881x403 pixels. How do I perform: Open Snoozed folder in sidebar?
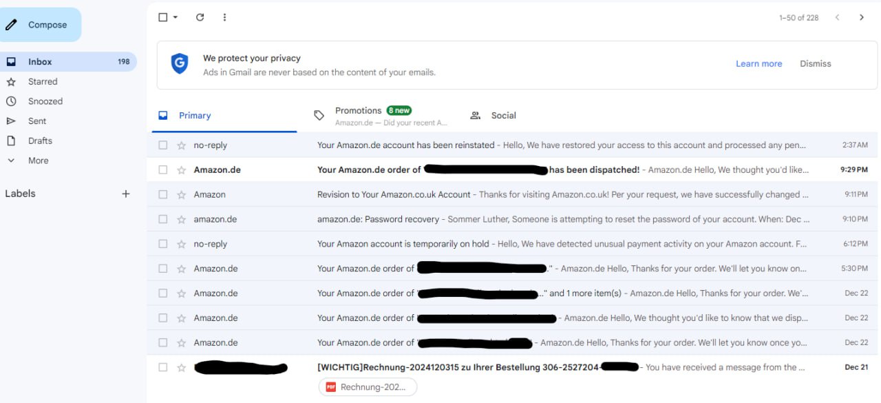pos(45,101)
